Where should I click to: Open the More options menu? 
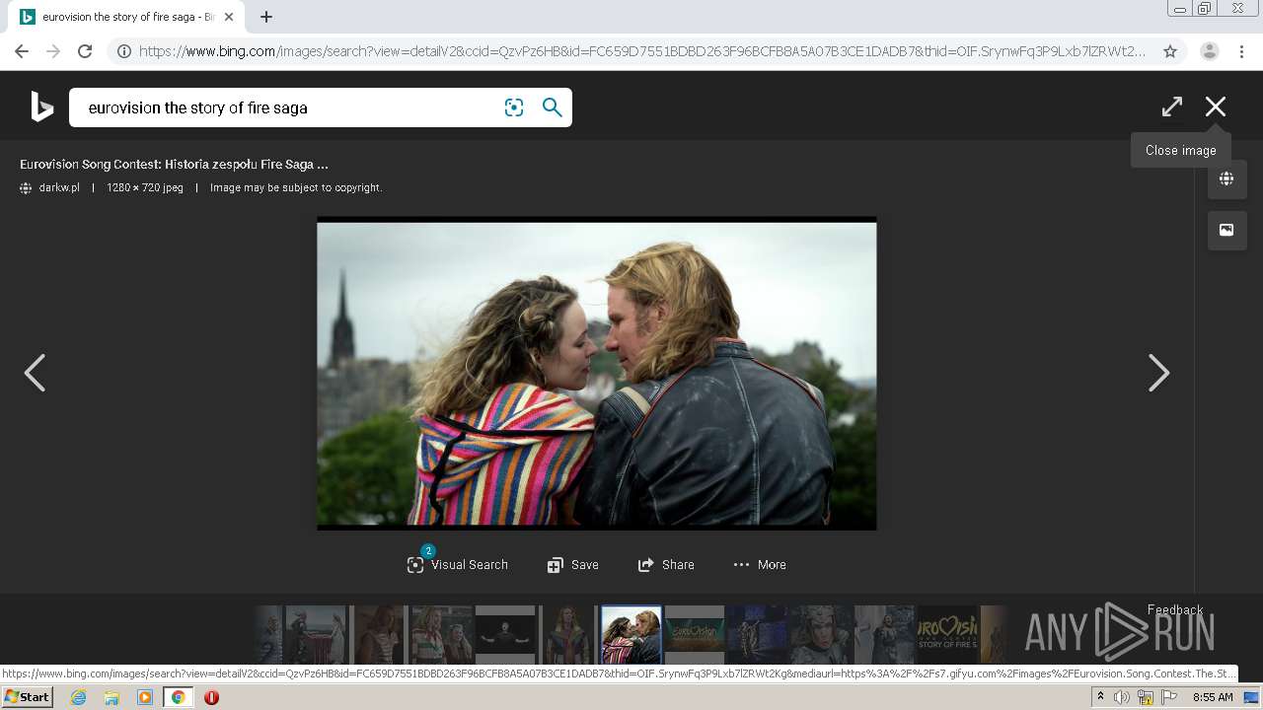760,565
